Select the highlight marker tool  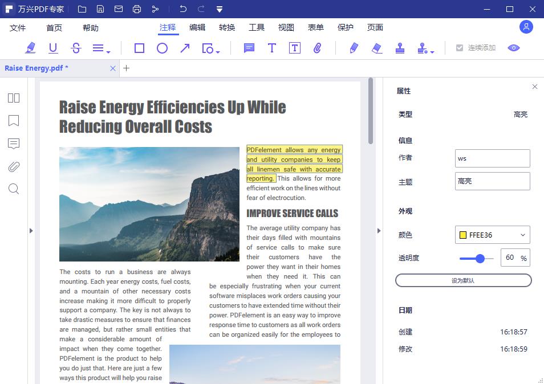click(x=31, y=48)
